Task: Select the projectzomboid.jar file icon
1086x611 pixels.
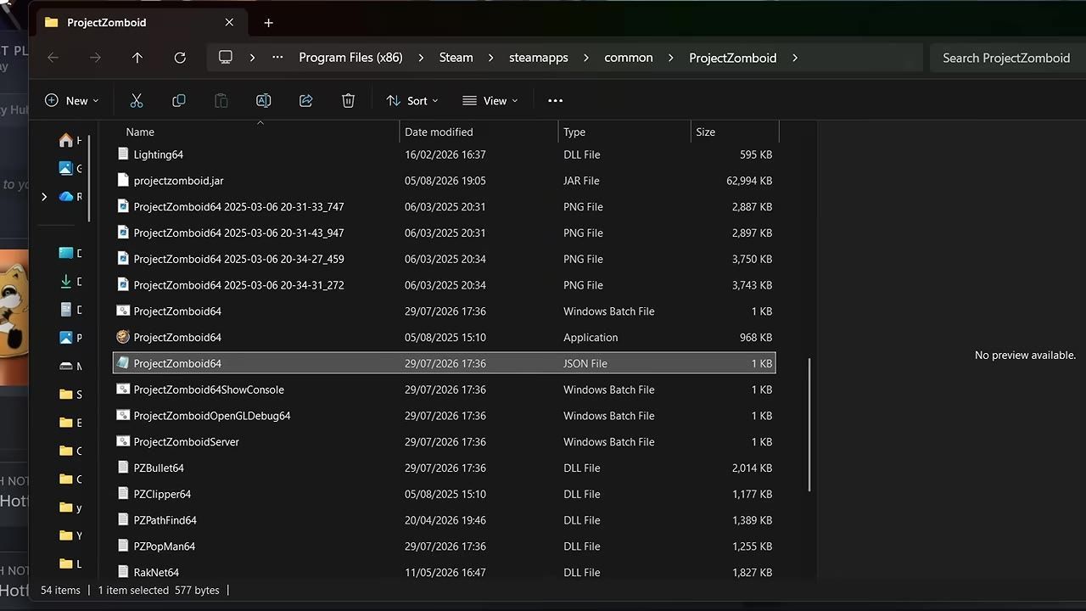Action: [x=123, y=181]
